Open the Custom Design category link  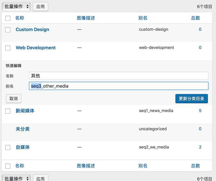coord(32,29)
